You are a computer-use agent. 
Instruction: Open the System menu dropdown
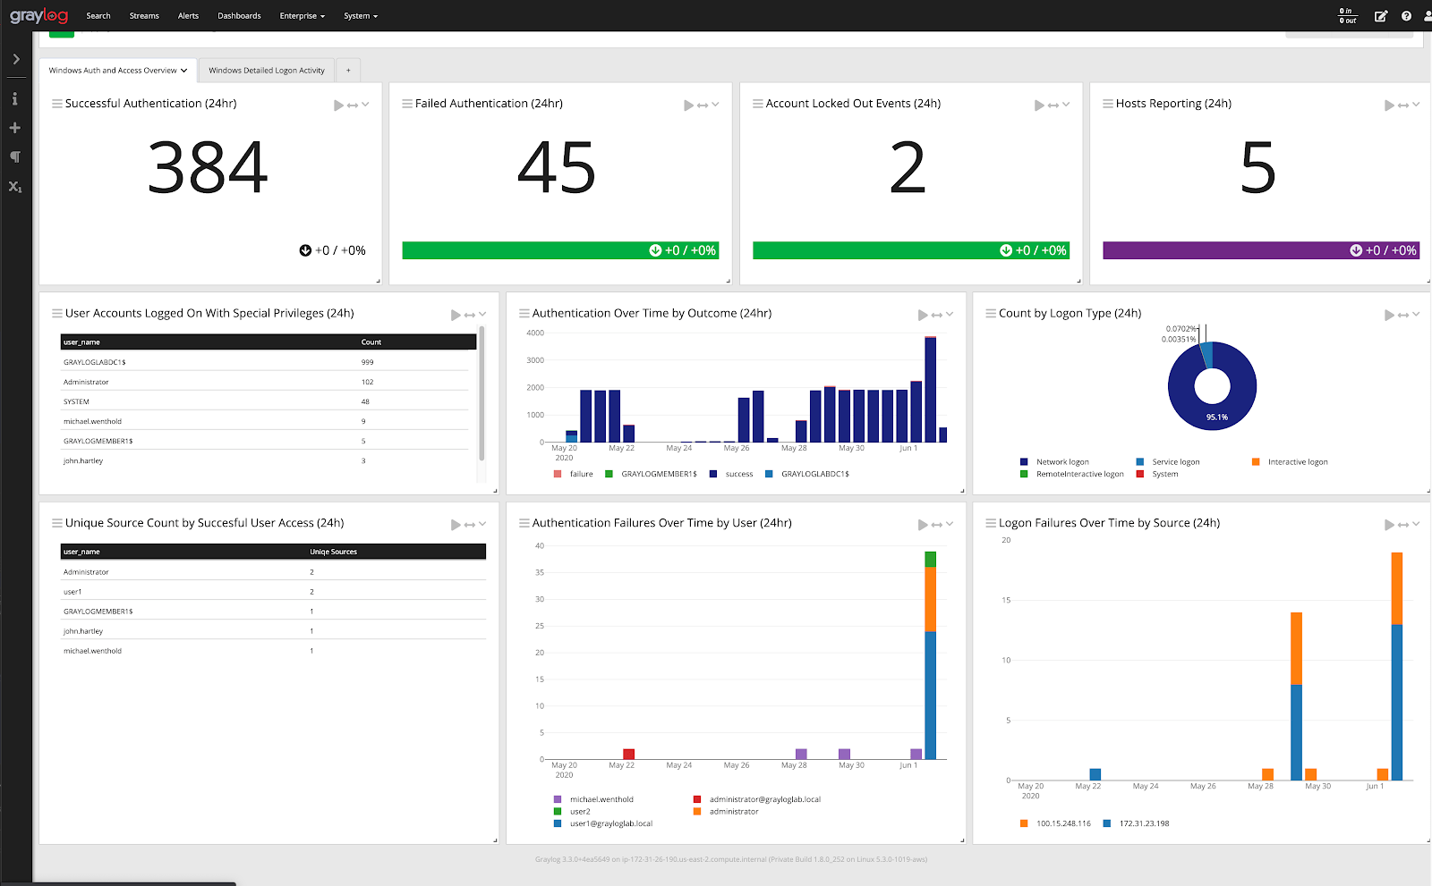361,16
